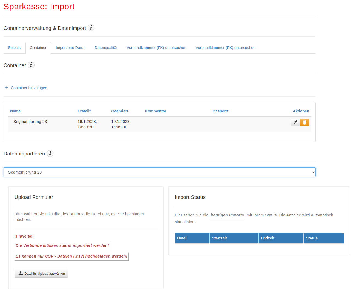Click Geändert value 19.1.2023, 14:49:30
The height and width of the screenshot is (292, 356).
tap(121, 124)
